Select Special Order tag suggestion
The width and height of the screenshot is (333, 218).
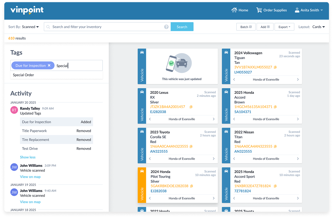pos(57,75)
